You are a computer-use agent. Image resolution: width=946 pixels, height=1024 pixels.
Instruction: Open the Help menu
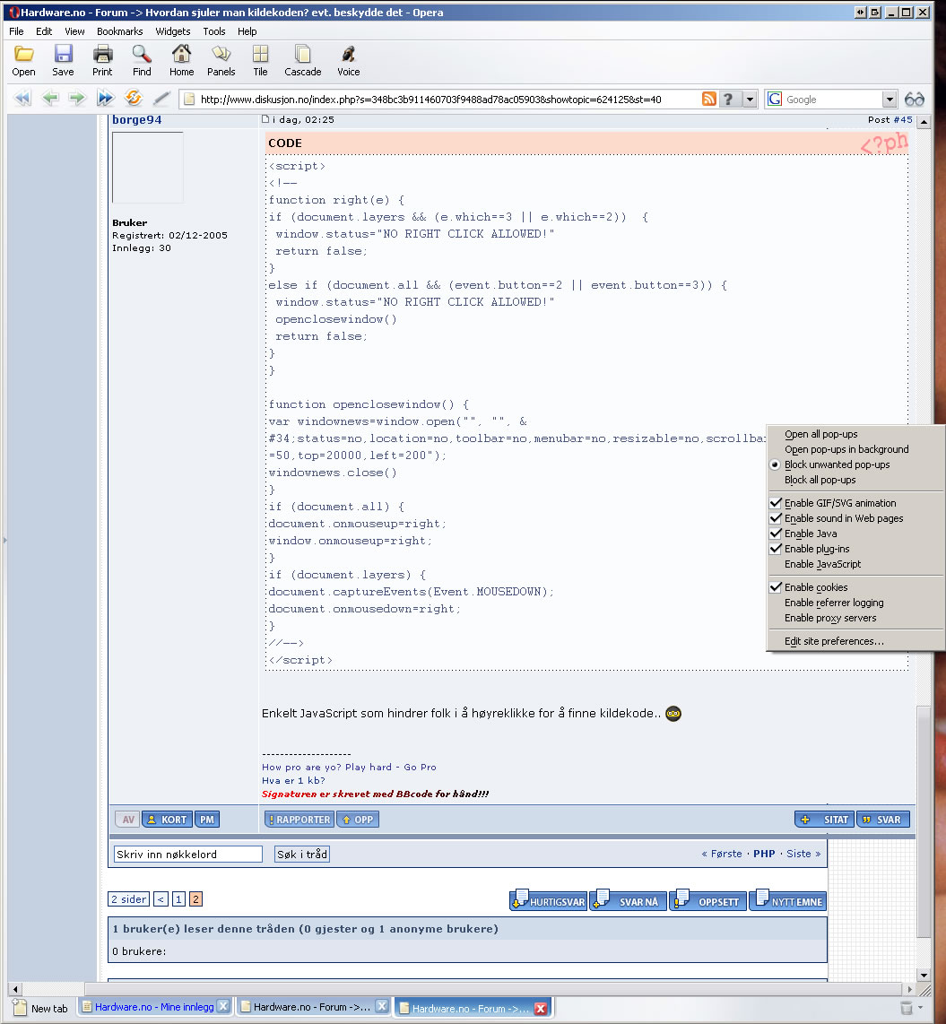[247, 31]
